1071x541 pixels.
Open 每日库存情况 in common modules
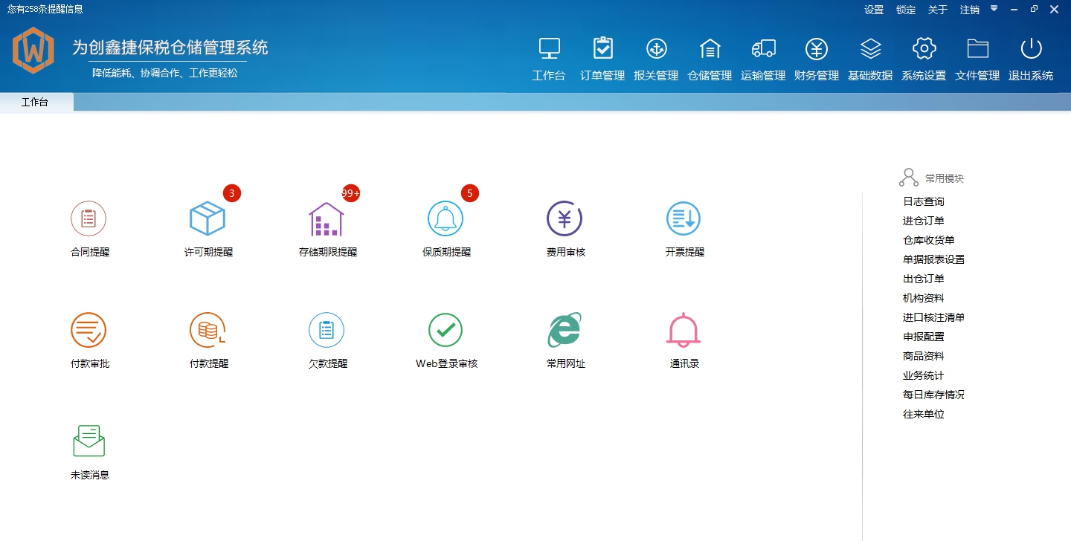pos(933,395)
